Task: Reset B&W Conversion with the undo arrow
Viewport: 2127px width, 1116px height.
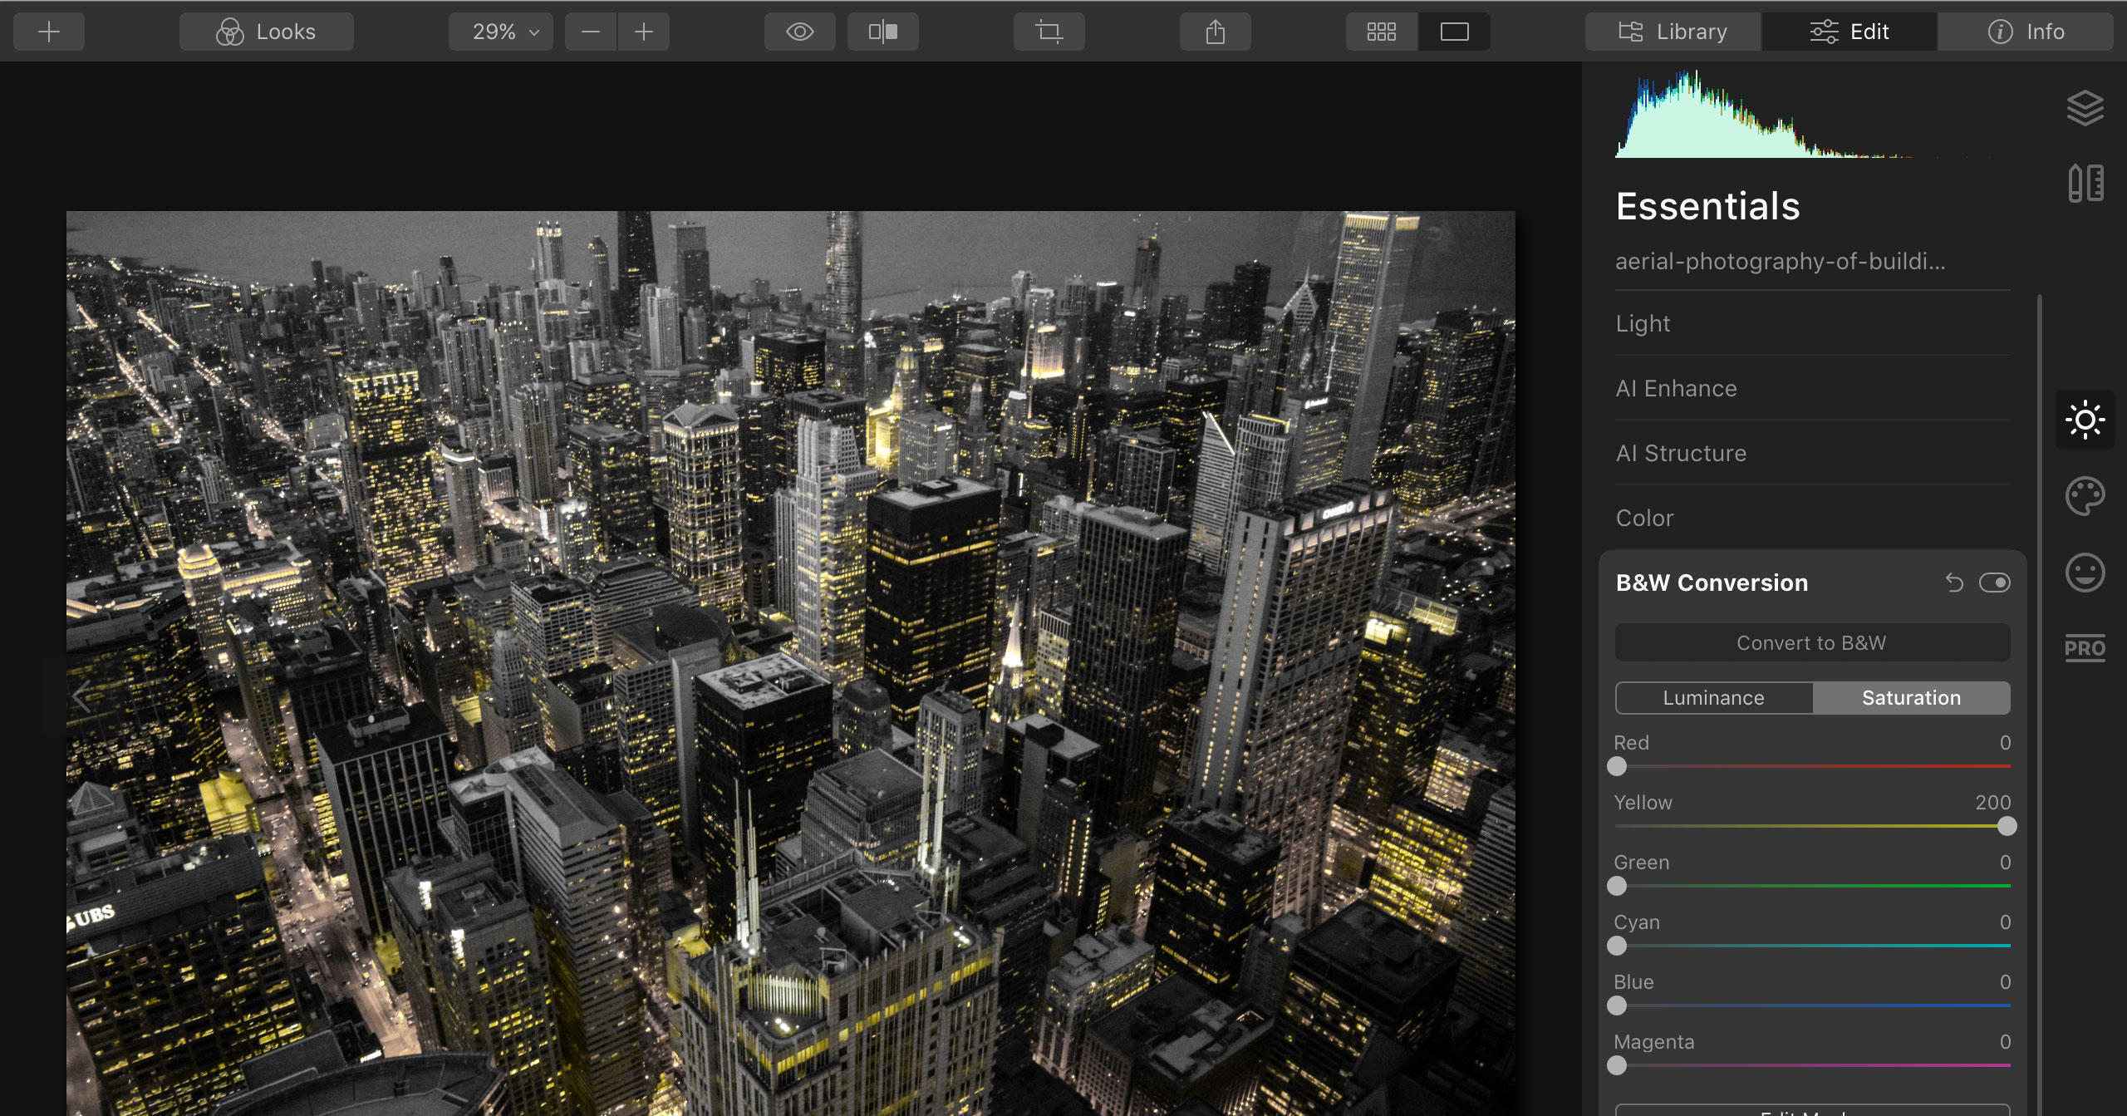Action: click(1953, 582)
